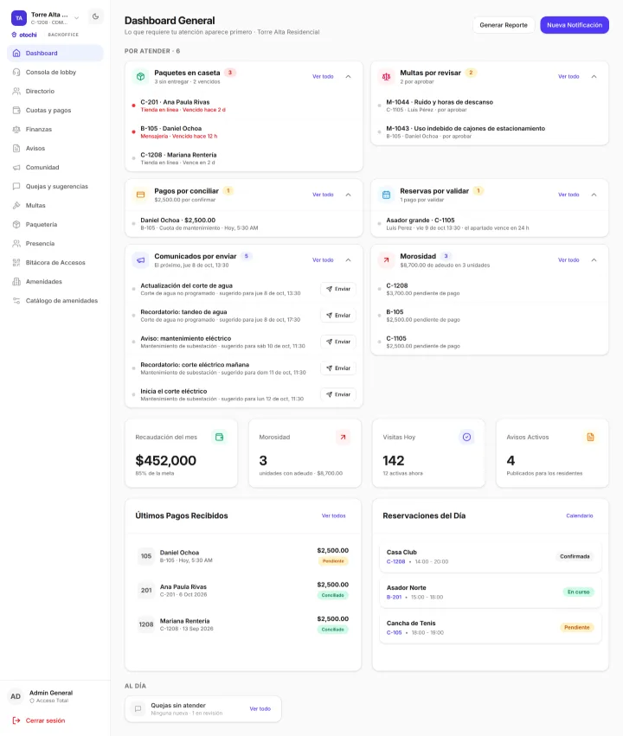Click the arrow icon in Morosidad stat card
Screen dimensions: 623x736
(x=343, y=437)
